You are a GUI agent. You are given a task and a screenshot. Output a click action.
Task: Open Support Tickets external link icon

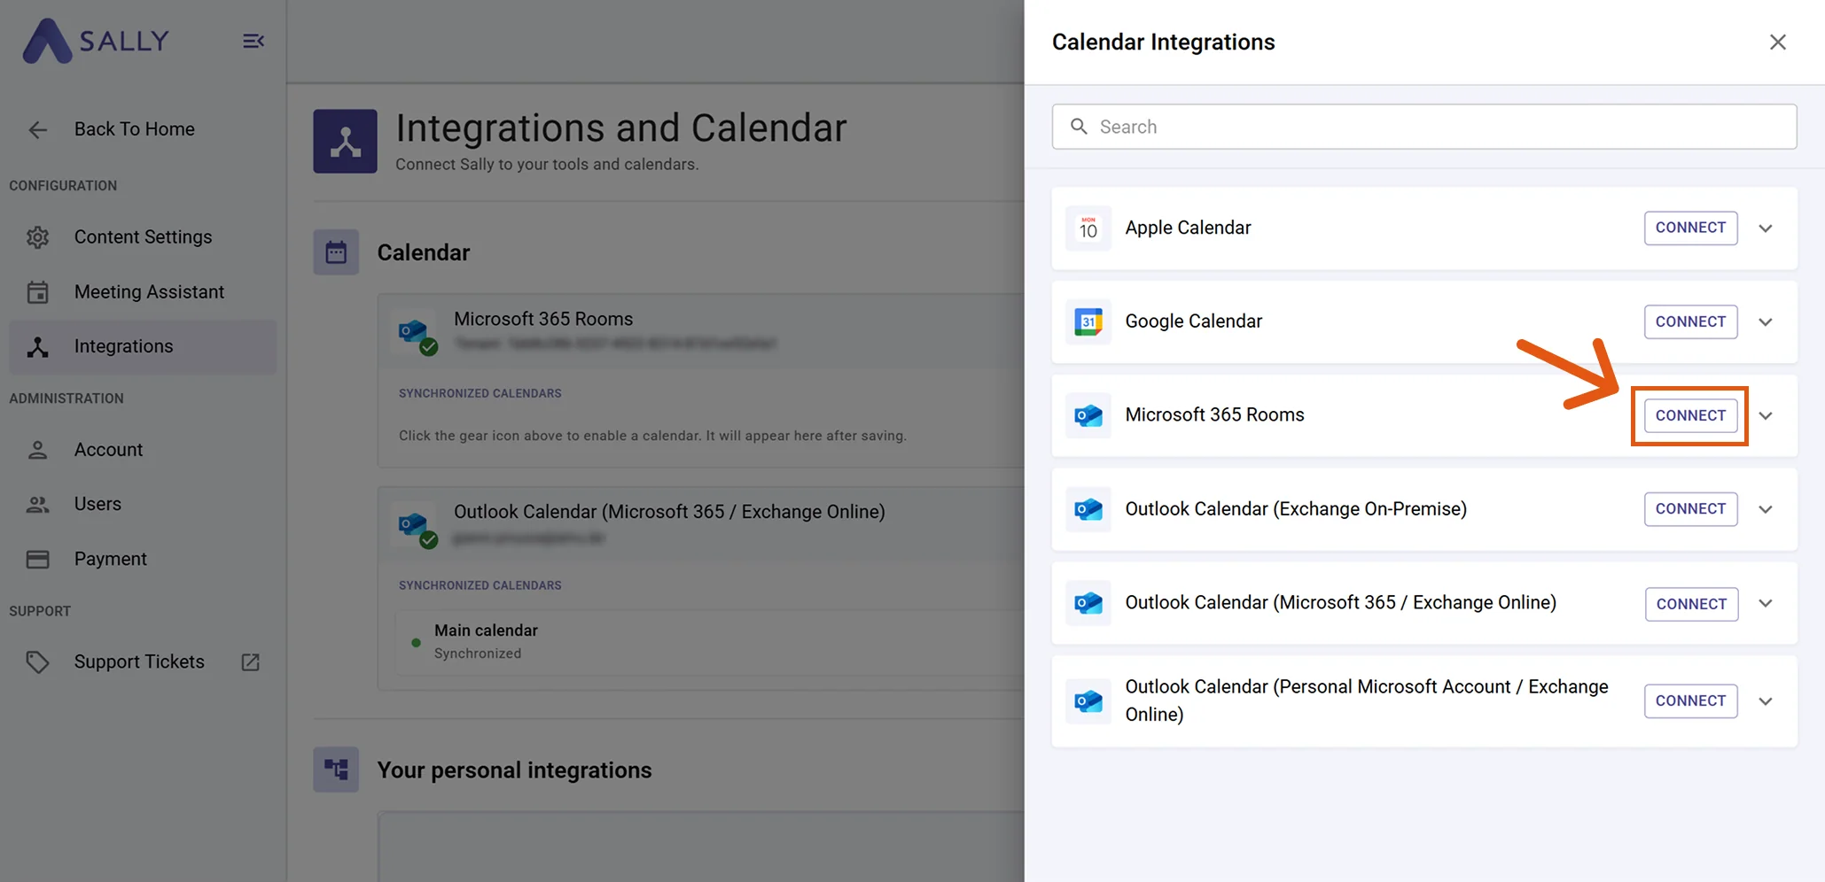[x=251, y=661]
